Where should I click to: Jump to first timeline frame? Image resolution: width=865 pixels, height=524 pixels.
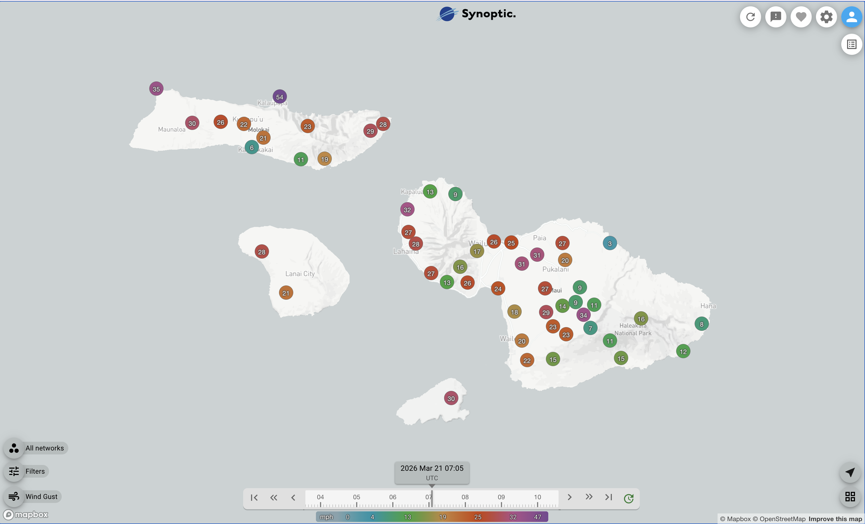coord(254,497)
